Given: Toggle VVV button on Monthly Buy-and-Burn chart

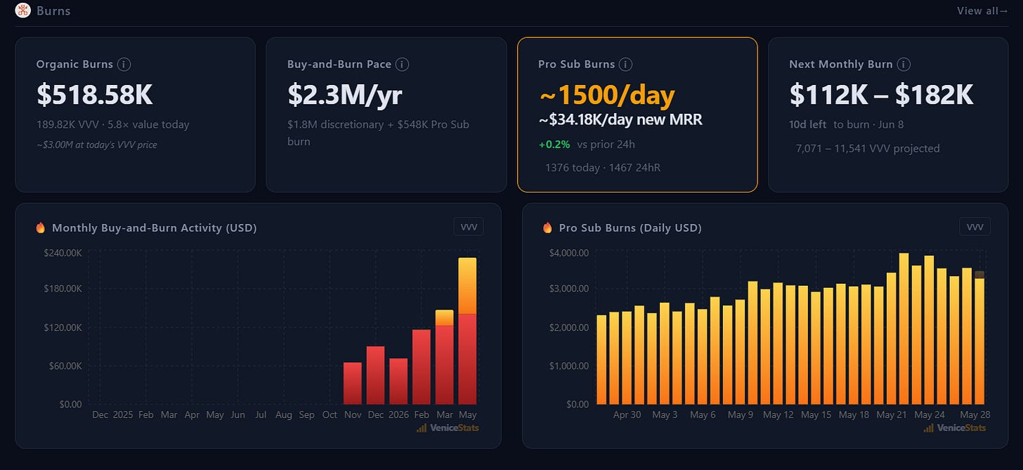Looking at the screenshot, I should click(468, 227).
